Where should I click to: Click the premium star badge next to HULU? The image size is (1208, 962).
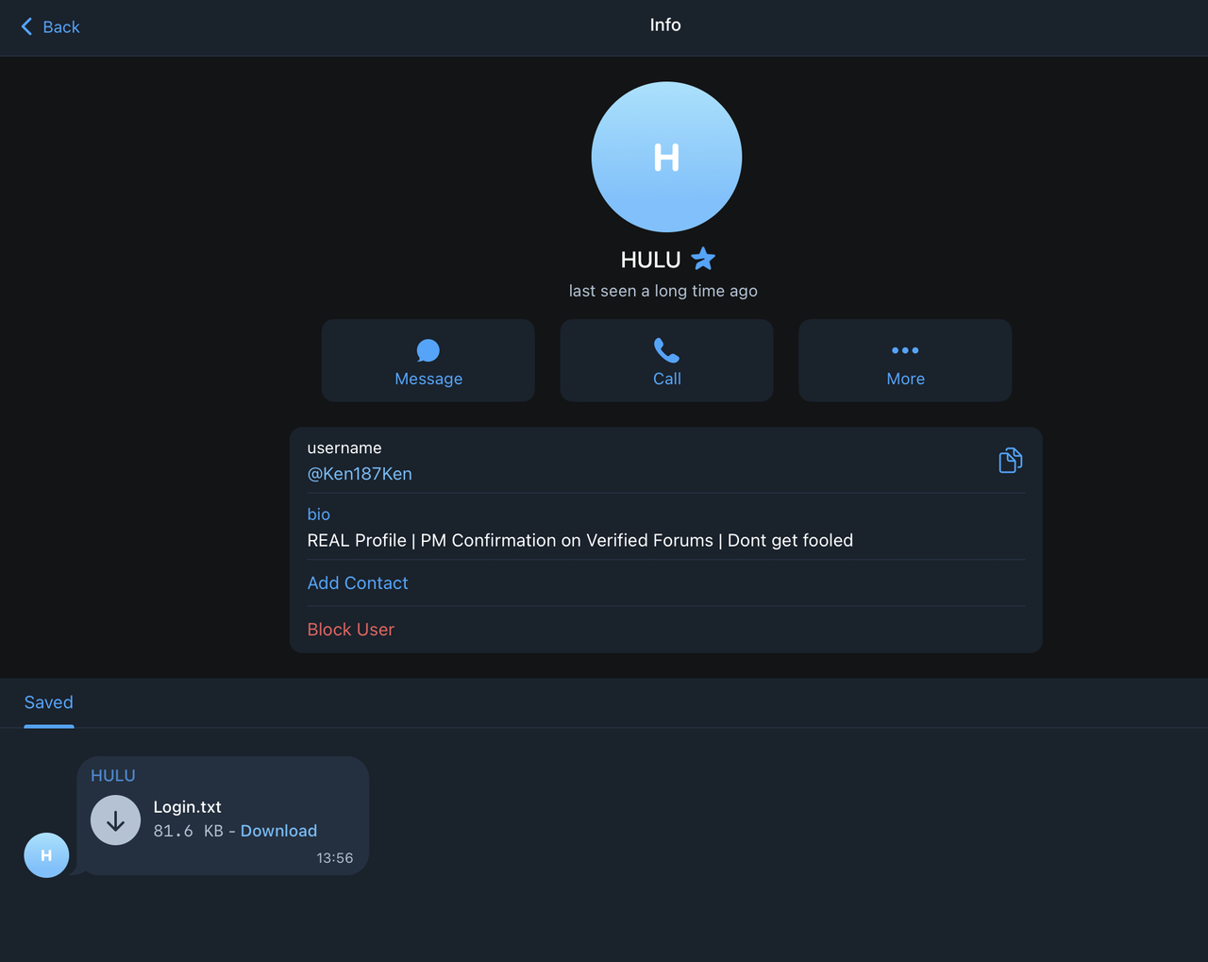pyautogui.click(x=703, y=259)
